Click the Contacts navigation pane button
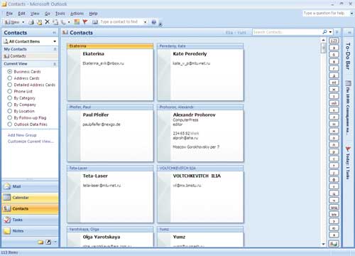This screenshot has width=355, height=256. click(x=30, y=208)
